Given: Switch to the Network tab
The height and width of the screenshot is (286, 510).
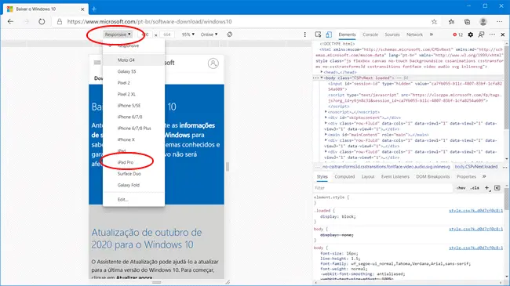Looking at the screenshot, I should click(414, 34).
